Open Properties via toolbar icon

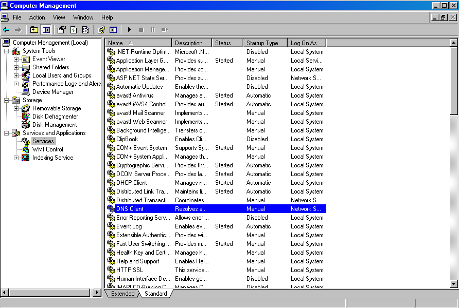coord(62,30)
